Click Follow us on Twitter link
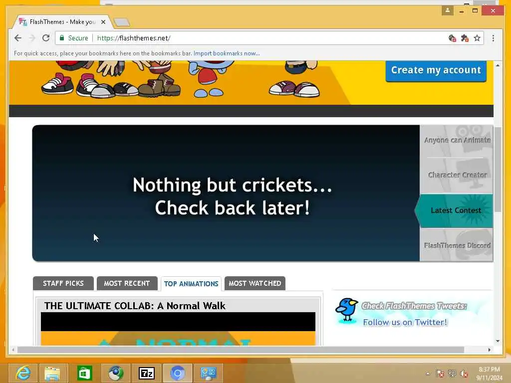The image size is (511, 383). coord(405,323)
